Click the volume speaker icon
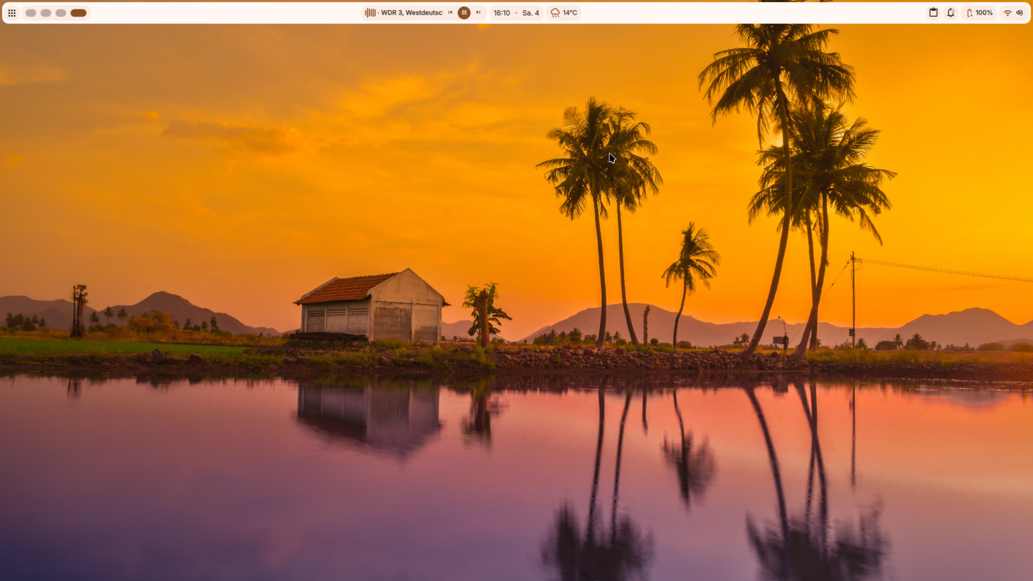1033x581 pixels. click(x=1020, y=13)
